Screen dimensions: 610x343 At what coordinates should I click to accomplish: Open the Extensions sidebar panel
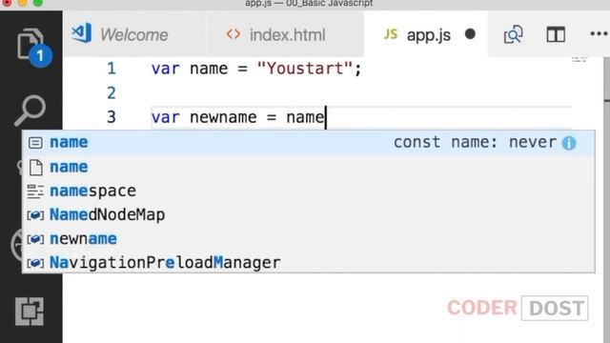click(x=30, y=312)
